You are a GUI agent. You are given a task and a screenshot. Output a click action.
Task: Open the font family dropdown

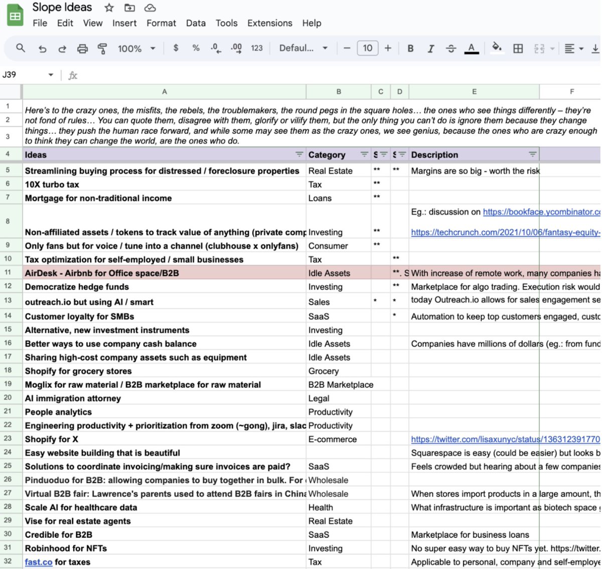(x=304, y=48)
